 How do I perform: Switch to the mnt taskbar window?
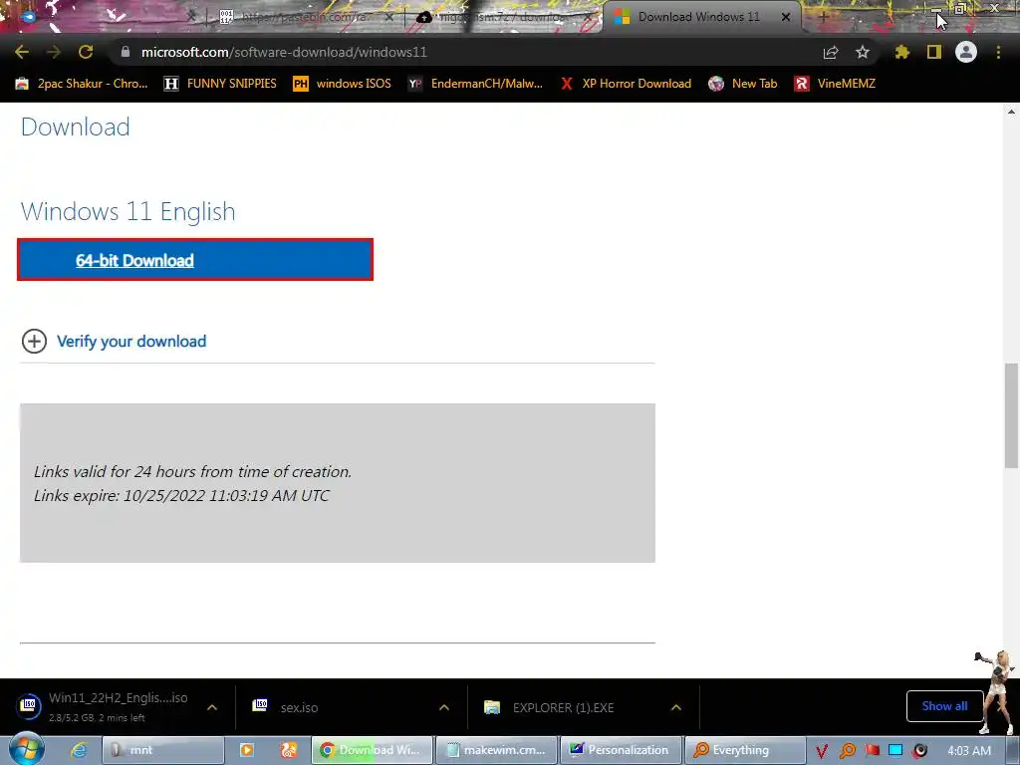[163, 750]
